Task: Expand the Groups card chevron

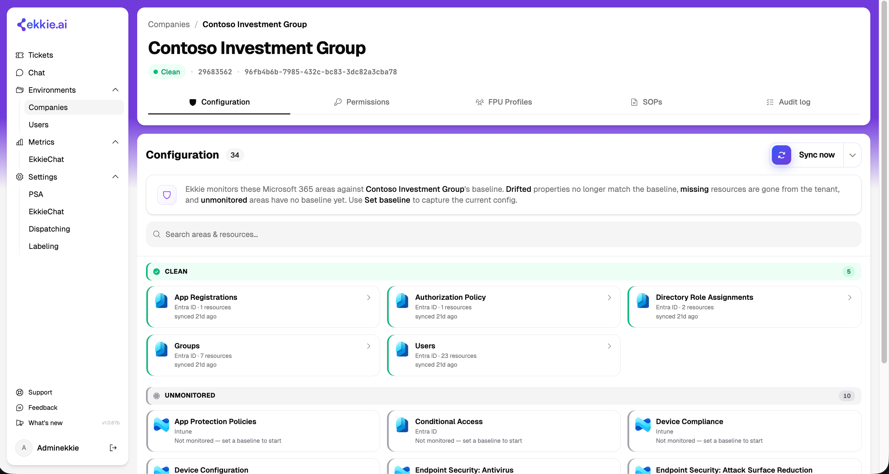Action: click(368, 346)
